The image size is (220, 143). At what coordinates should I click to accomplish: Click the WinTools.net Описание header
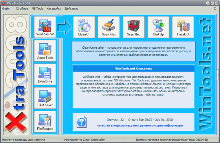(x=134, y=68)
